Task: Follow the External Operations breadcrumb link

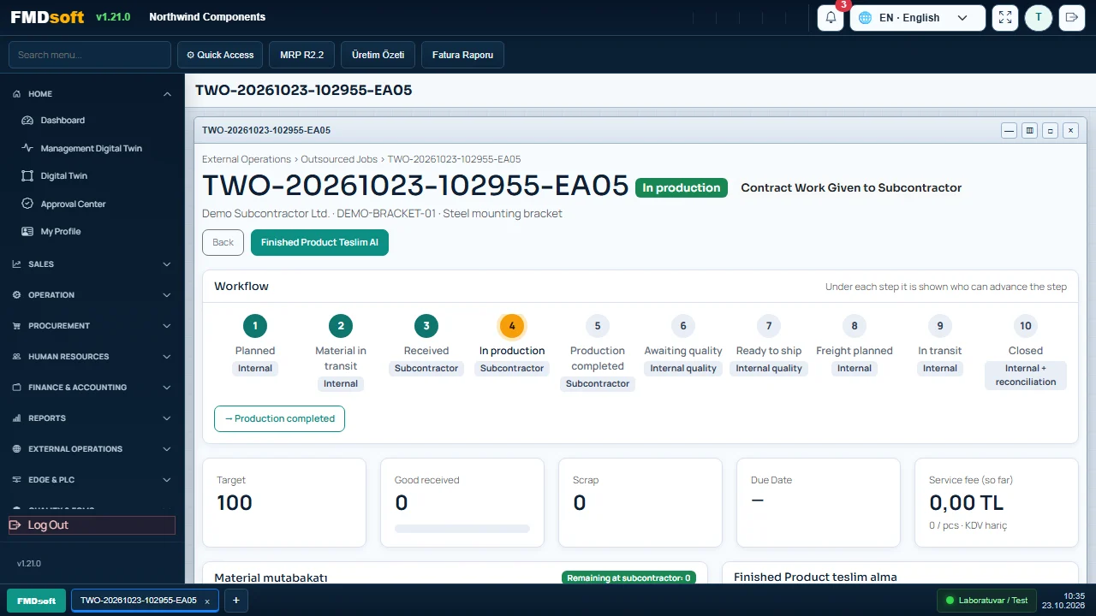Action: 247,159
